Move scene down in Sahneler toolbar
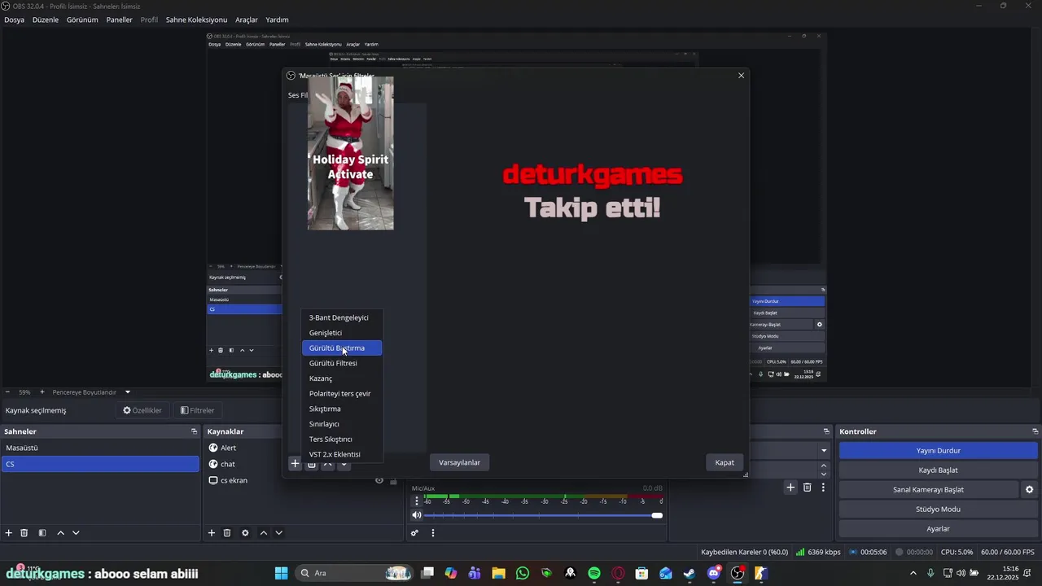 tap(76, 533)
